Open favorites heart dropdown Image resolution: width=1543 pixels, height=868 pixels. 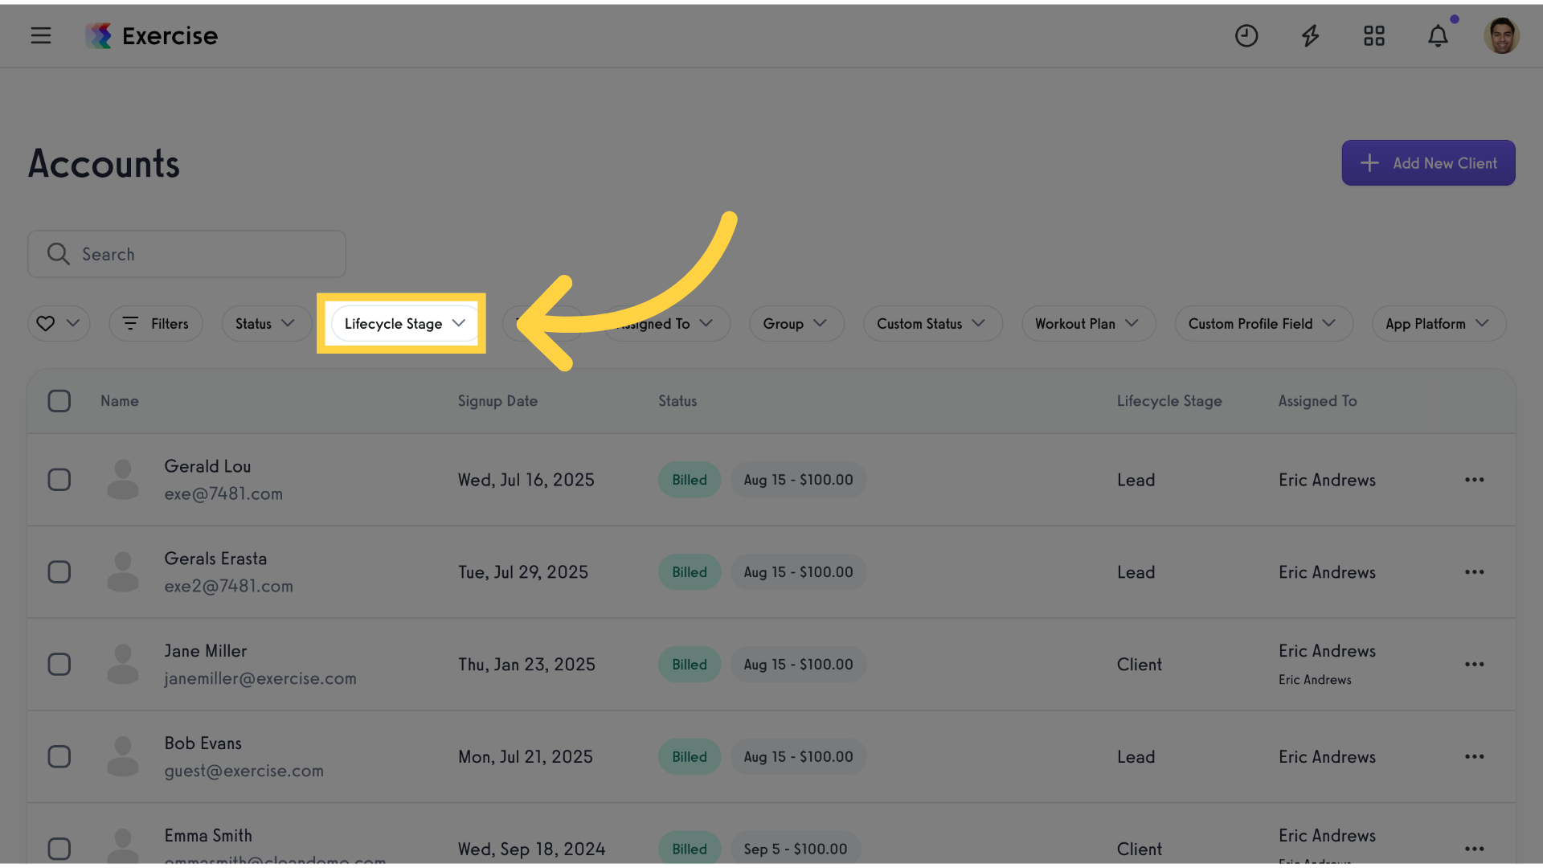59,323
